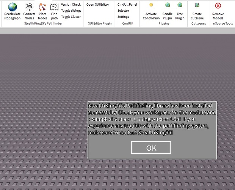Click Toggle Clutter in Pathfinder group
Image resolution: width=235 pixels, height=190 pixels.
71,17
